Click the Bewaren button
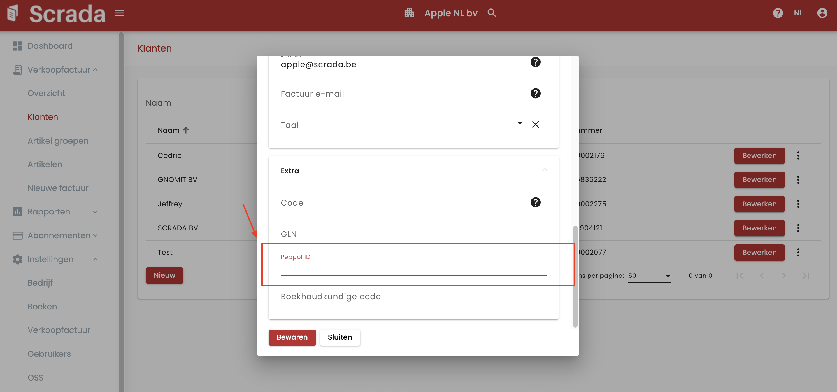Image resolution: width=837 pixels, height=392 pixels. (x=292, y=337)
